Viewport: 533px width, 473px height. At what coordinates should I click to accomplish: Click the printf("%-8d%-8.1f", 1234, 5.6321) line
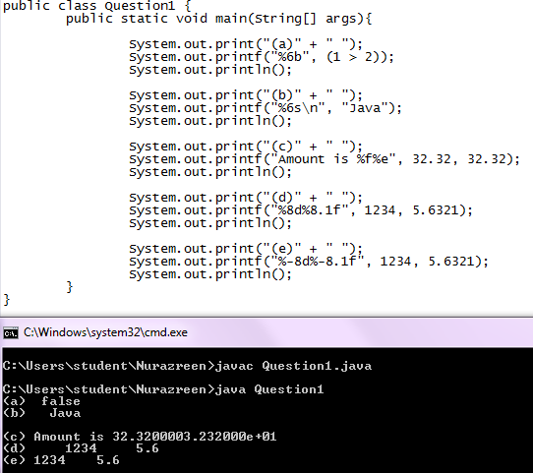click(x=309, y=262)
